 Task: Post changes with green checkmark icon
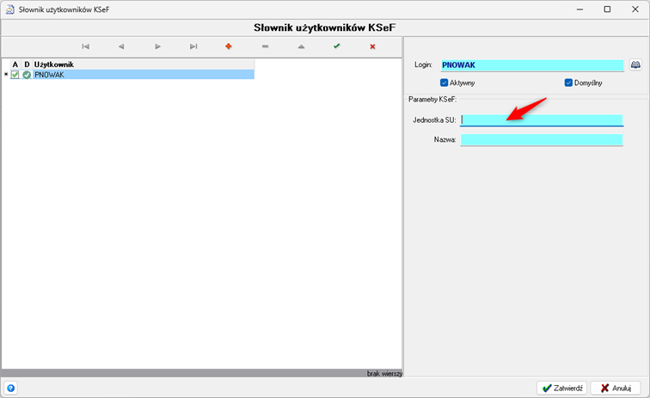tap(336, 46)
